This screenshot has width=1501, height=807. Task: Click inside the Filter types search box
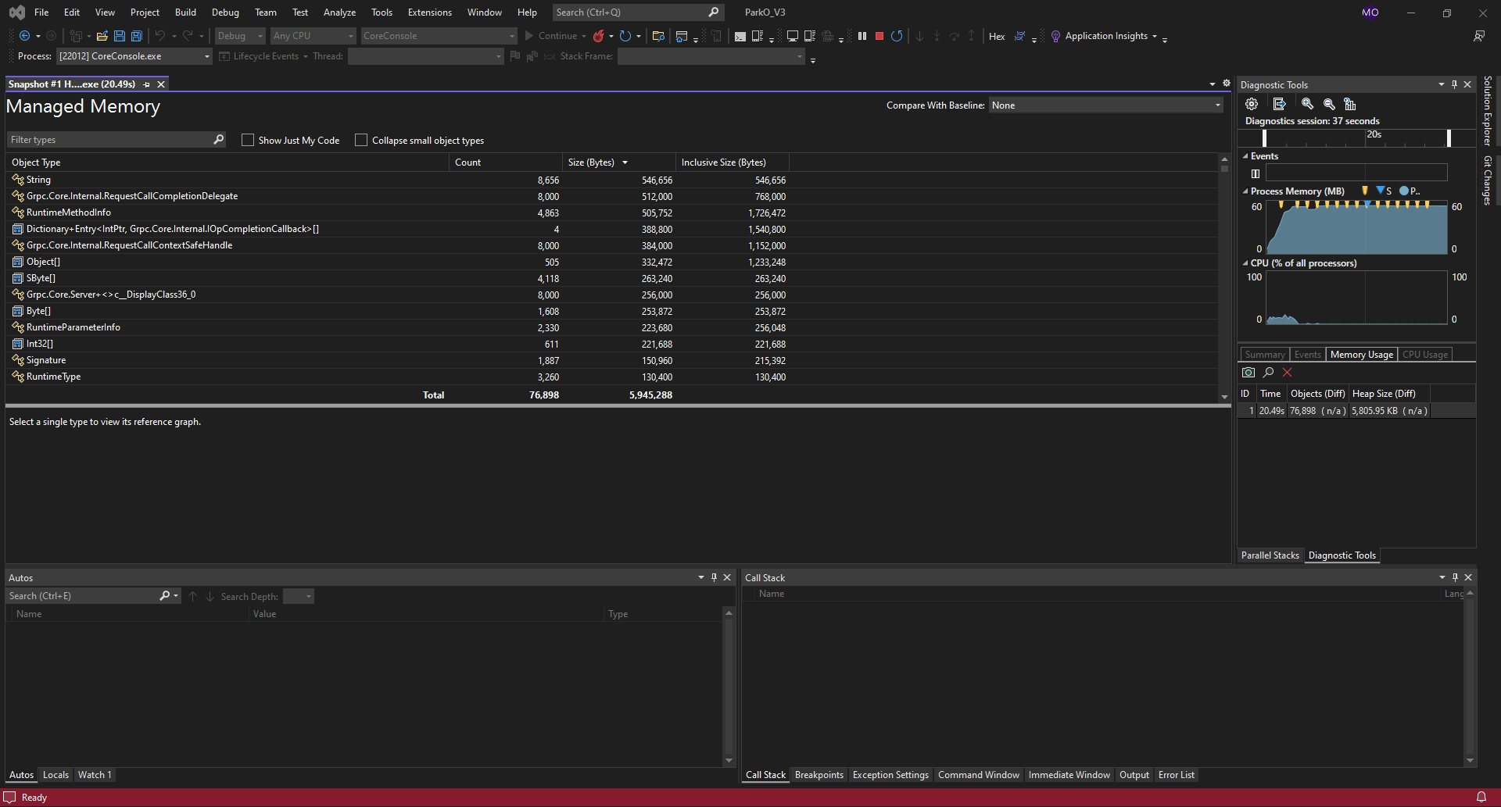click(x=109, y=139)
